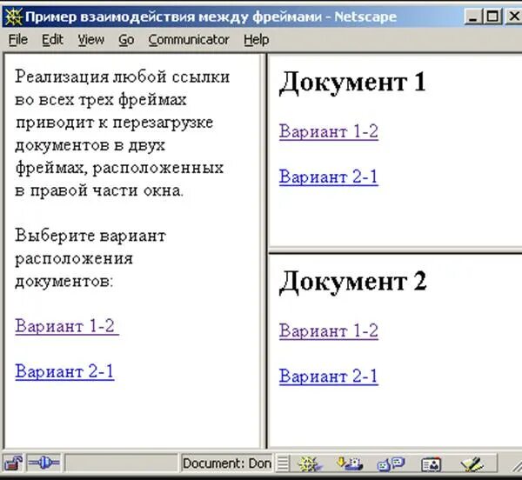Viewport: 522px width, 480px height.
Task: Open the Address Book icon in the component bar
Action: pos(432,464)
